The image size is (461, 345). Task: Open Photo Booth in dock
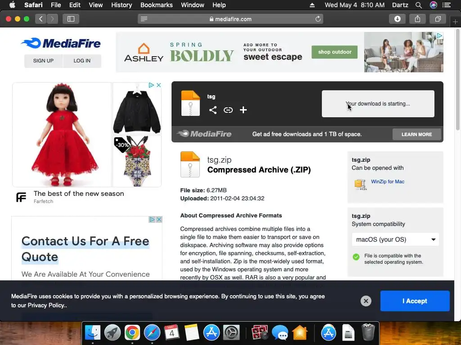click(260, 333)
